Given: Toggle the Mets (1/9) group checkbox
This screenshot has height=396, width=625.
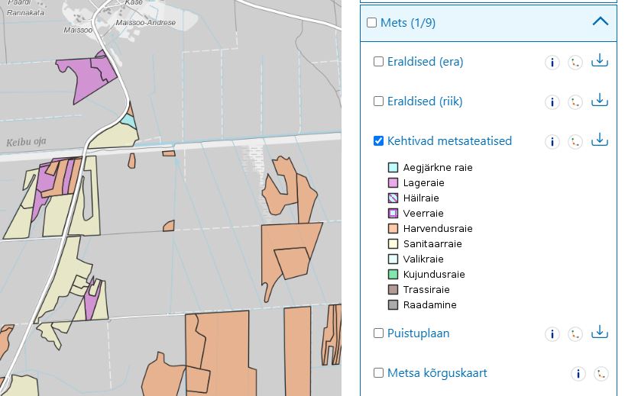Looking at the screenshot, I should click(372, 23).
